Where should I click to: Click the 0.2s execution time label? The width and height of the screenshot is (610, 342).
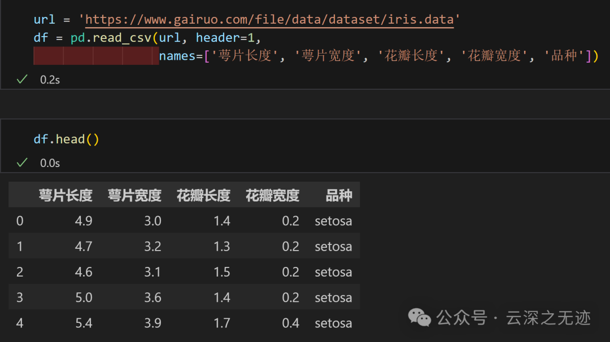pyautogui.click(x=50, y=80)
